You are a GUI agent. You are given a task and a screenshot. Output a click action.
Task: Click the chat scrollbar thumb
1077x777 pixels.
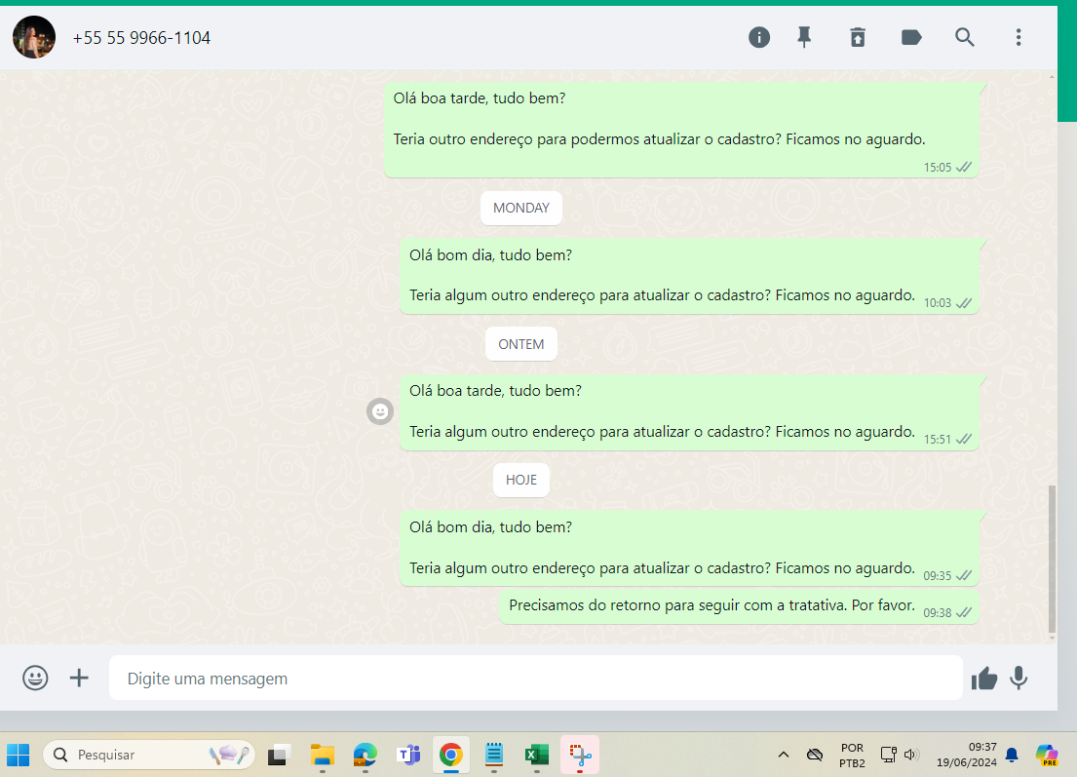pyautogui.click(x=1052, y=559)
